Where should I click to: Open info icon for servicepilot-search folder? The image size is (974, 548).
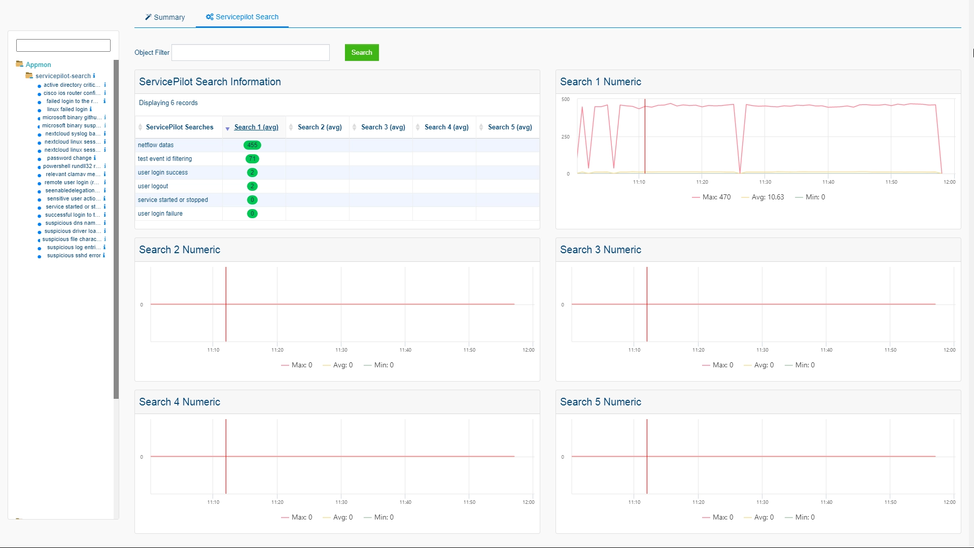pyautogui.click(x=94, y=76)
